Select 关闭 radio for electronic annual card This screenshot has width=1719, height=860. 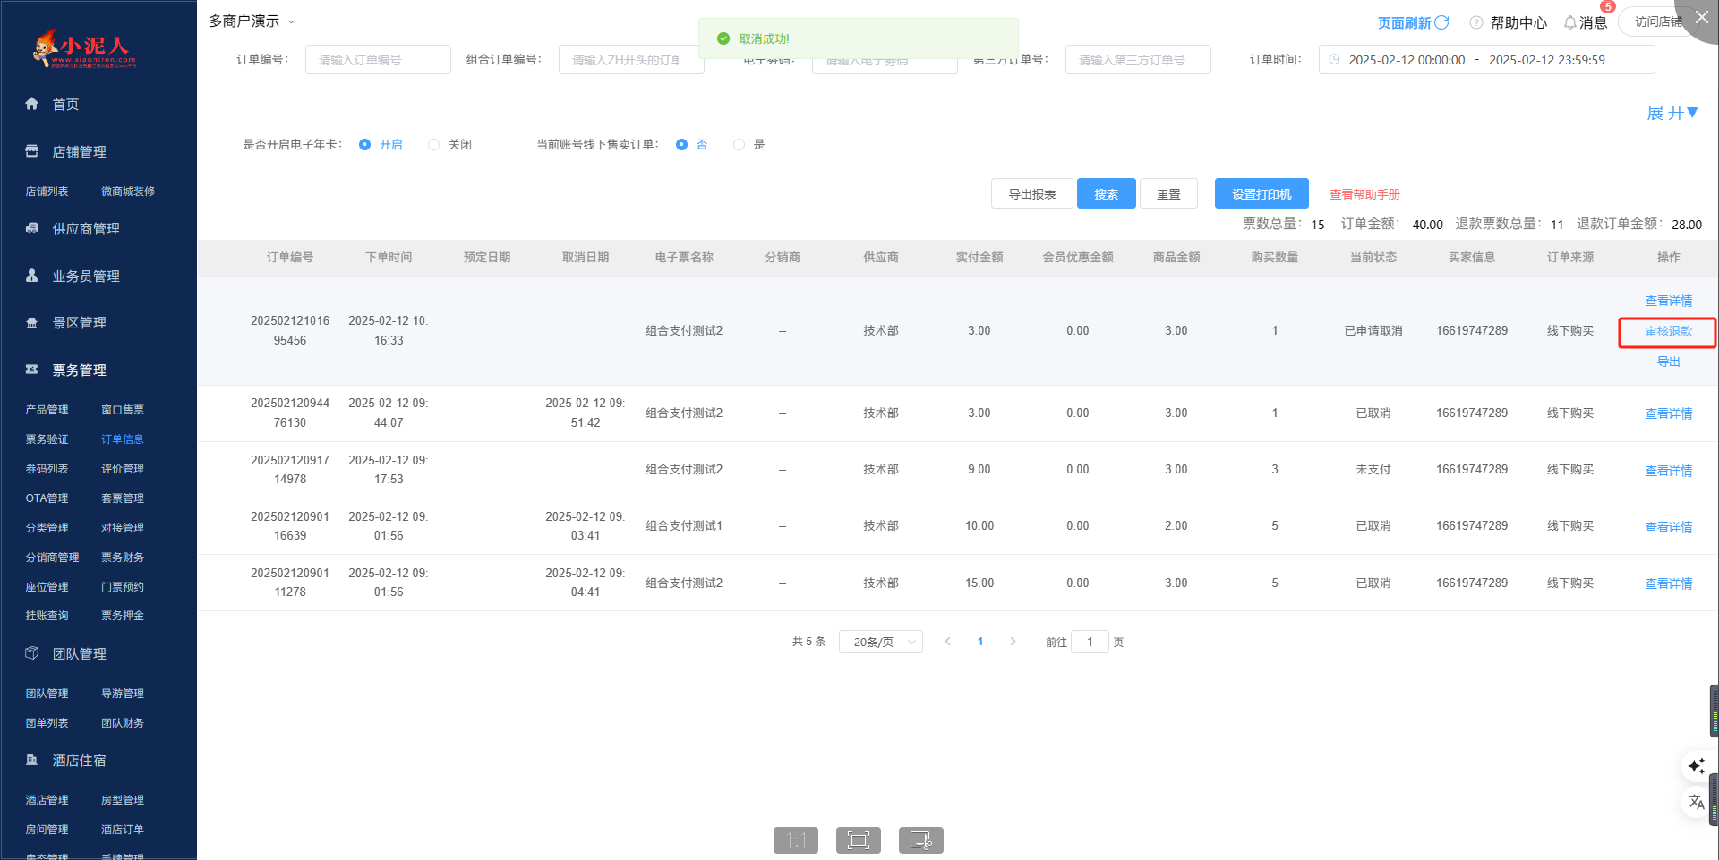[434, 144]
